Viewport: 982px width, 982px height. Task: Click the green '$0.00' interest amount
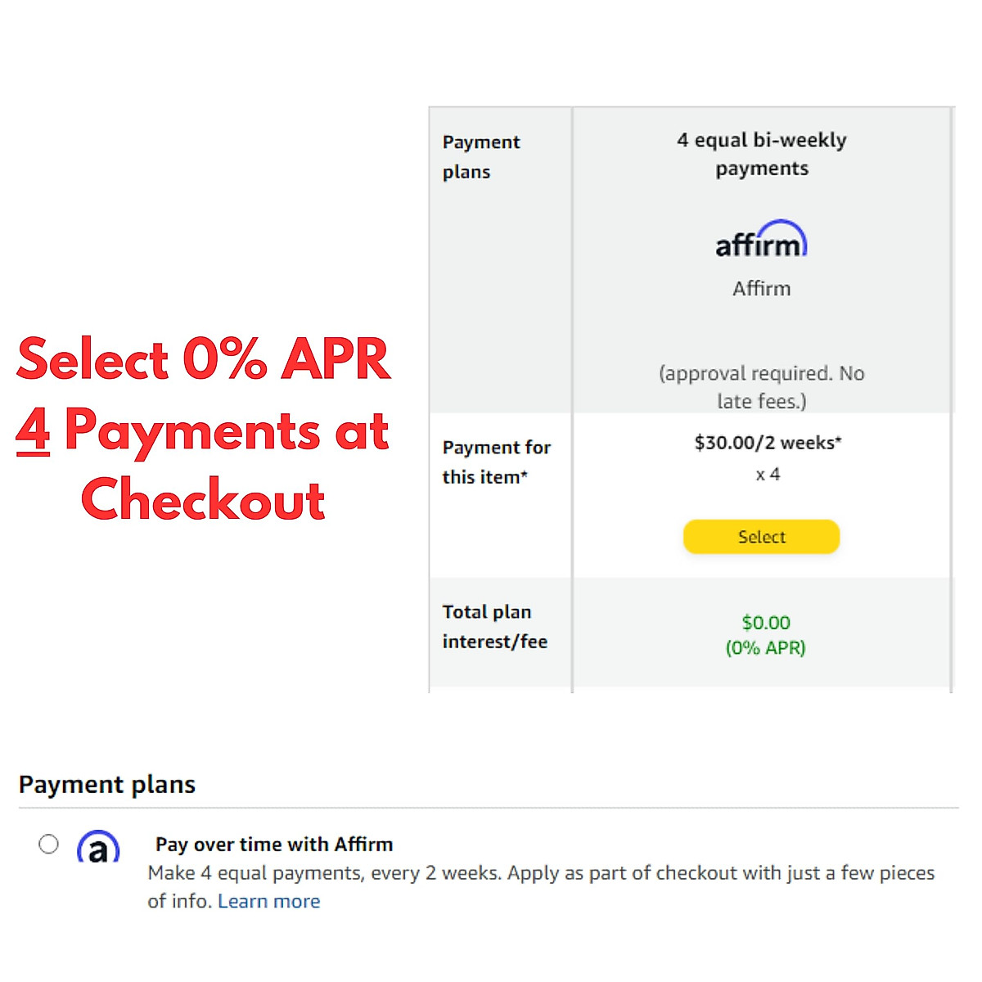(766, 623)
